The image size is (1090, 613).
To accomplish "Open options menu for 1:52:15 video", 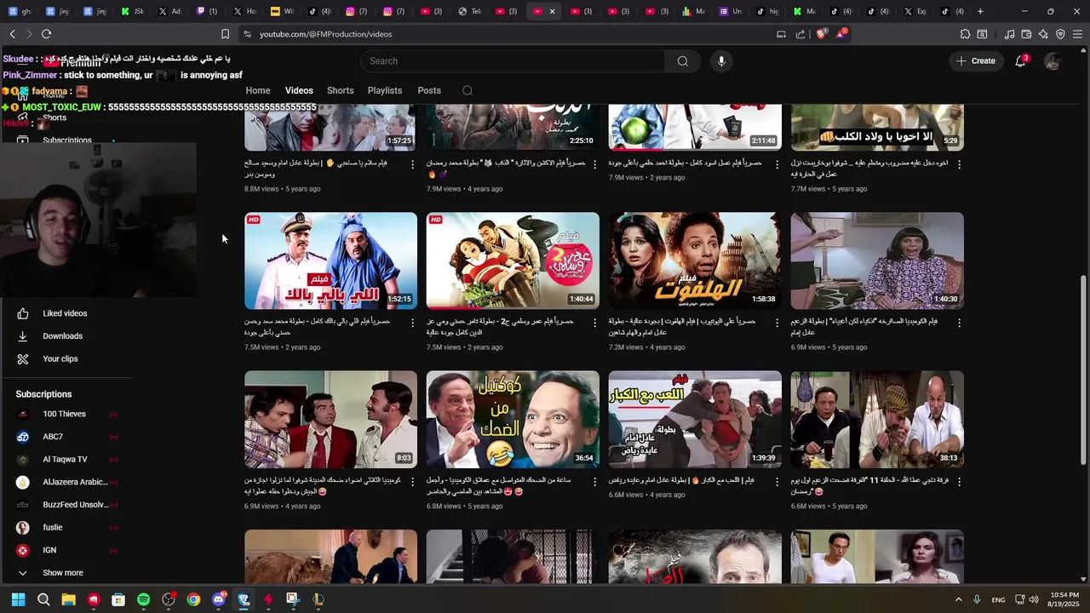I will click(x=413, y=323).
